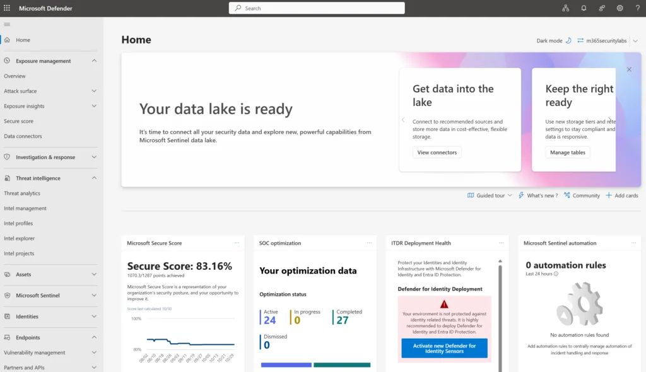The height and width of the screenshot is (372, 646).
Task: Open the notifications bell icon
Action: coord(584,8)
